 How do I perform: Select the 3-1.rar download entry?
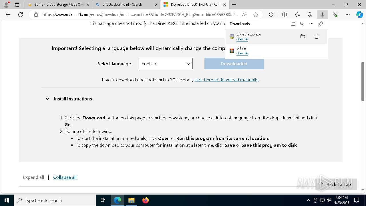coord(277,51)
